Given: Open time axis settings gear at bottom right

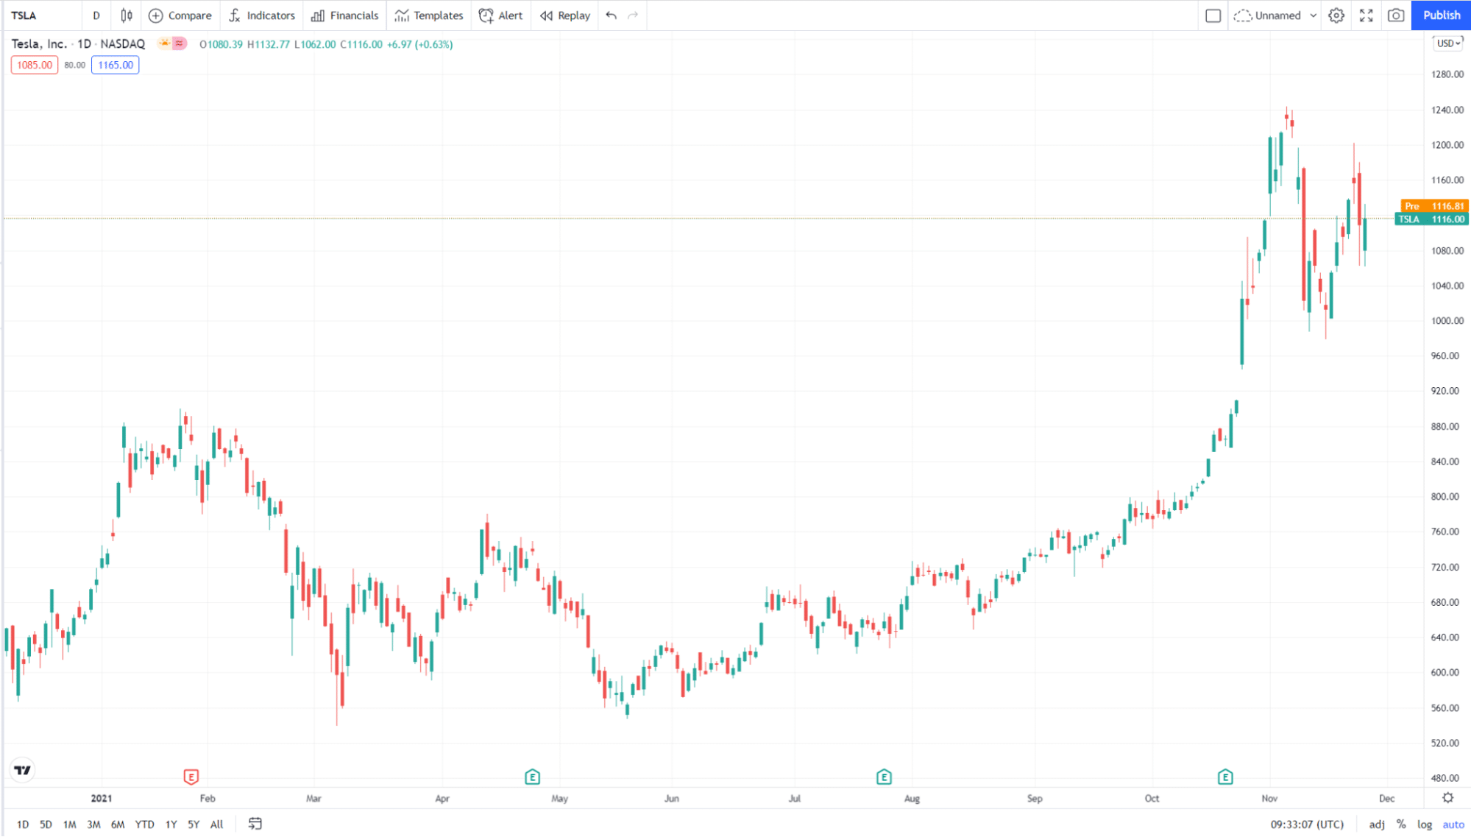Looking at the screenshot, I should [1447, 798].
